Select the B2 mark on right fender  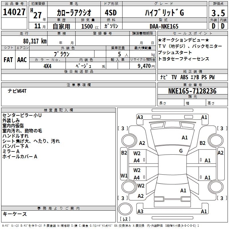[202, 143]
